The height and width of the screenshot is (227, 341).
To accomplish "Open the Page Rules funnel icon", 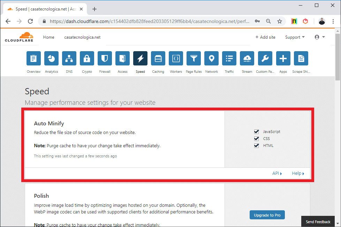I will [x=194, y=58].
